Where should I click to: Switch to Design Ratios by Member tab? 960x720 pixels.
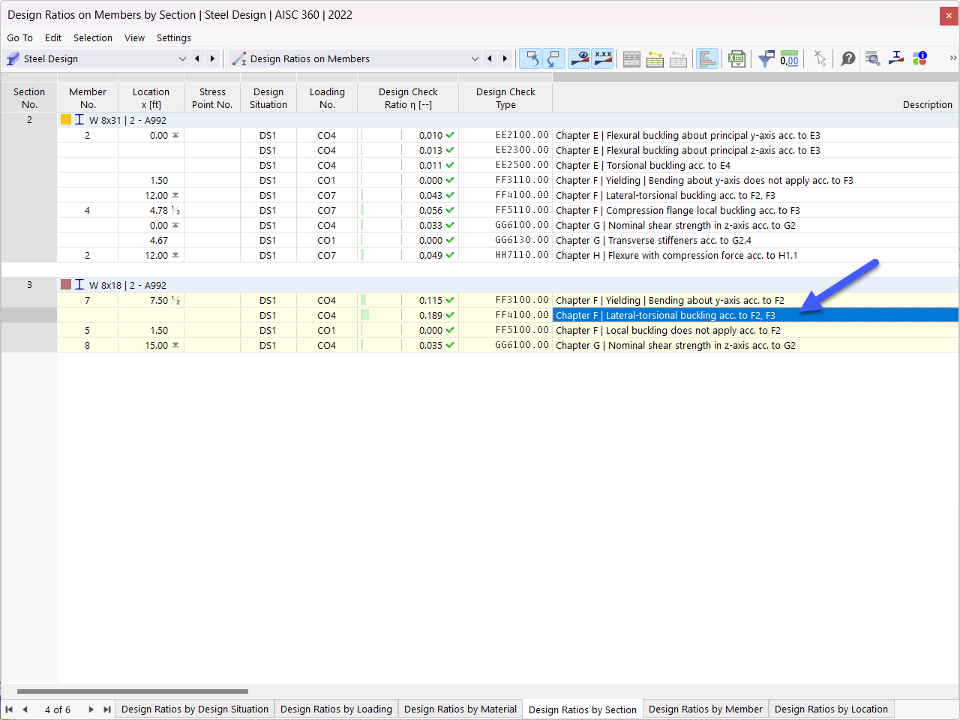click(x=705, y=709)
